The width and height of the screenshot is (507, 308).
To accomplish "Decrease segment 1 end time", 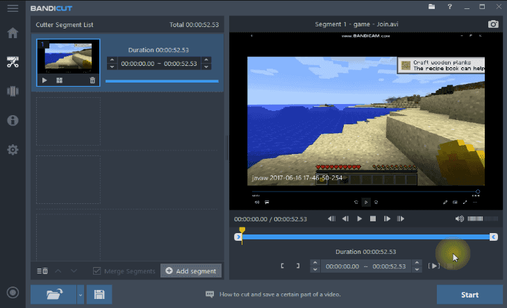I will 206,67.
